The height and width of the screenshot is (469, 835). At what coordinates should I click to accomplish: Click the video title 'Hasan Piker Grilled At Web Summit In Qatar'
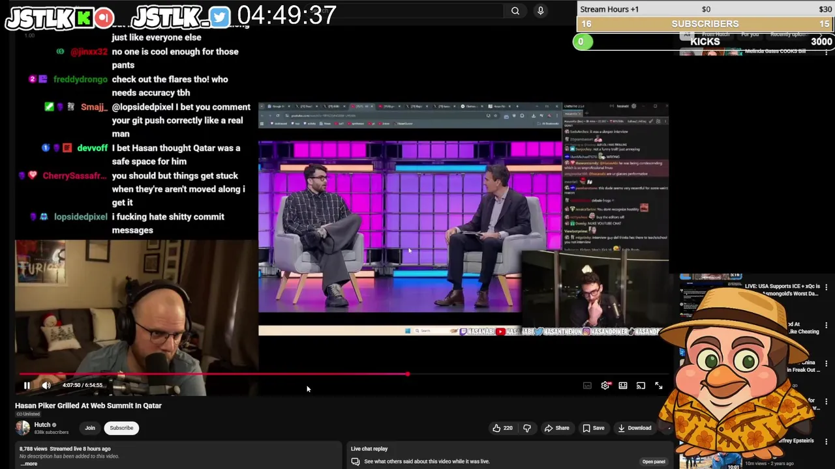88,405
